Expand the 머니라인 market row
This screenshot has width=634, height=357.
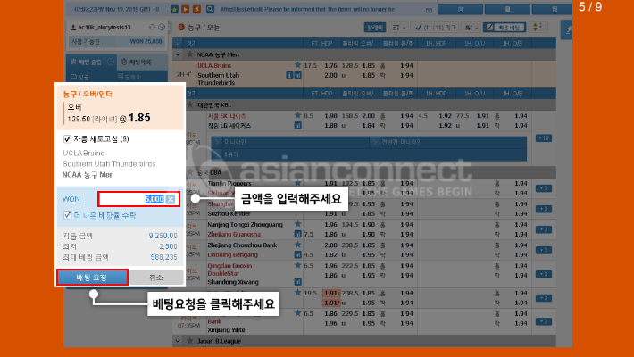pos(290,142)
